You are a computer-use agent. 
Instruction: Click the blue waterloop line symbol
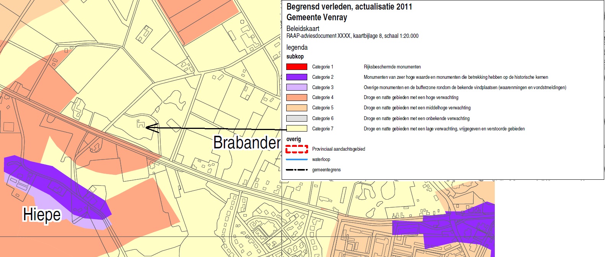(297, 159)
